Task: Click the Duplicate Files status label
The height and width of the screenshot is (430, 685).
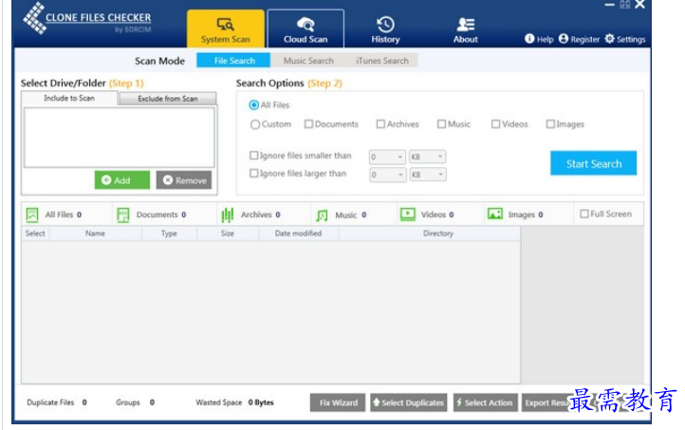Action: [50, 402]
